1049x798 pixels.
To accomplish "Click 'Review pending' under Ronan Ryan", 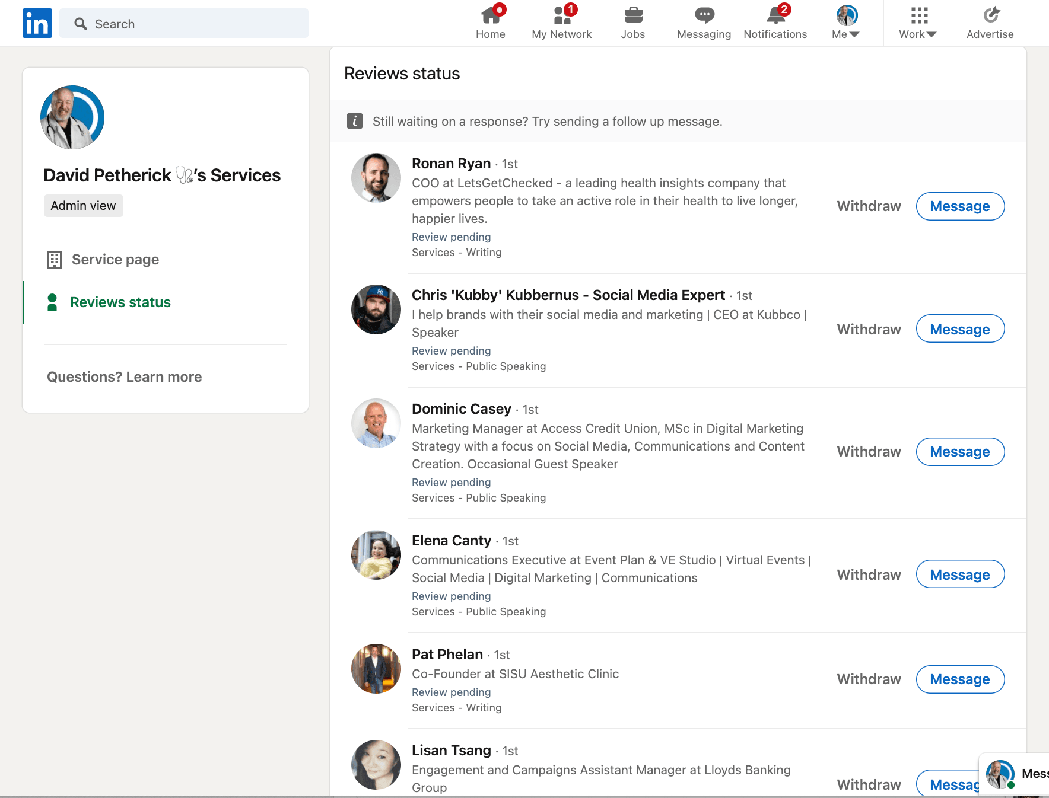I will tap(452, 237).
